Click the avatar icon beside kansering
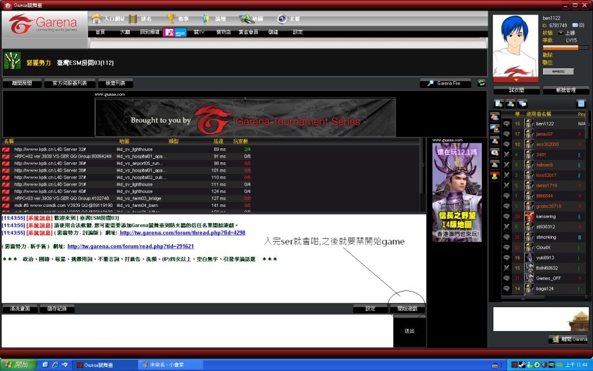593x371 pixels. (x=529, y=217)
